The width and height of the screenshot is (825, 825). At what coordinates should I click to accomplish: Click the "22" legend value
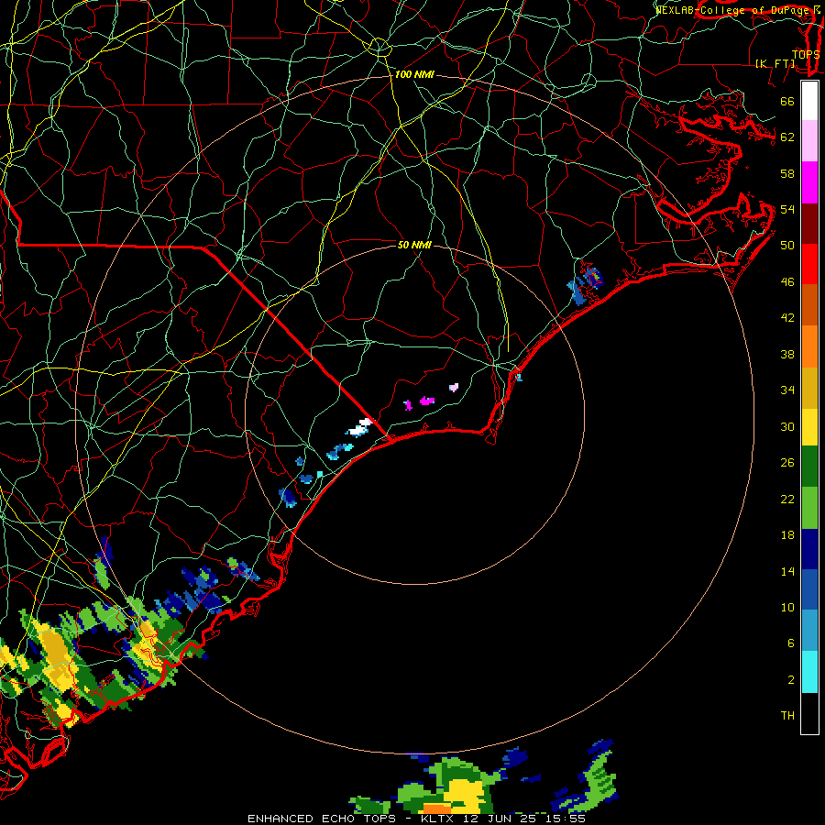787,500
